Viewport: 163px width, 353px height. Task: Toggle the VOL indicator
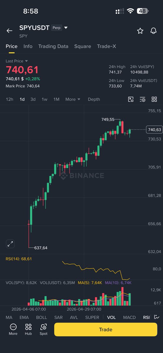pyautogui.click(x=112, y=317)
